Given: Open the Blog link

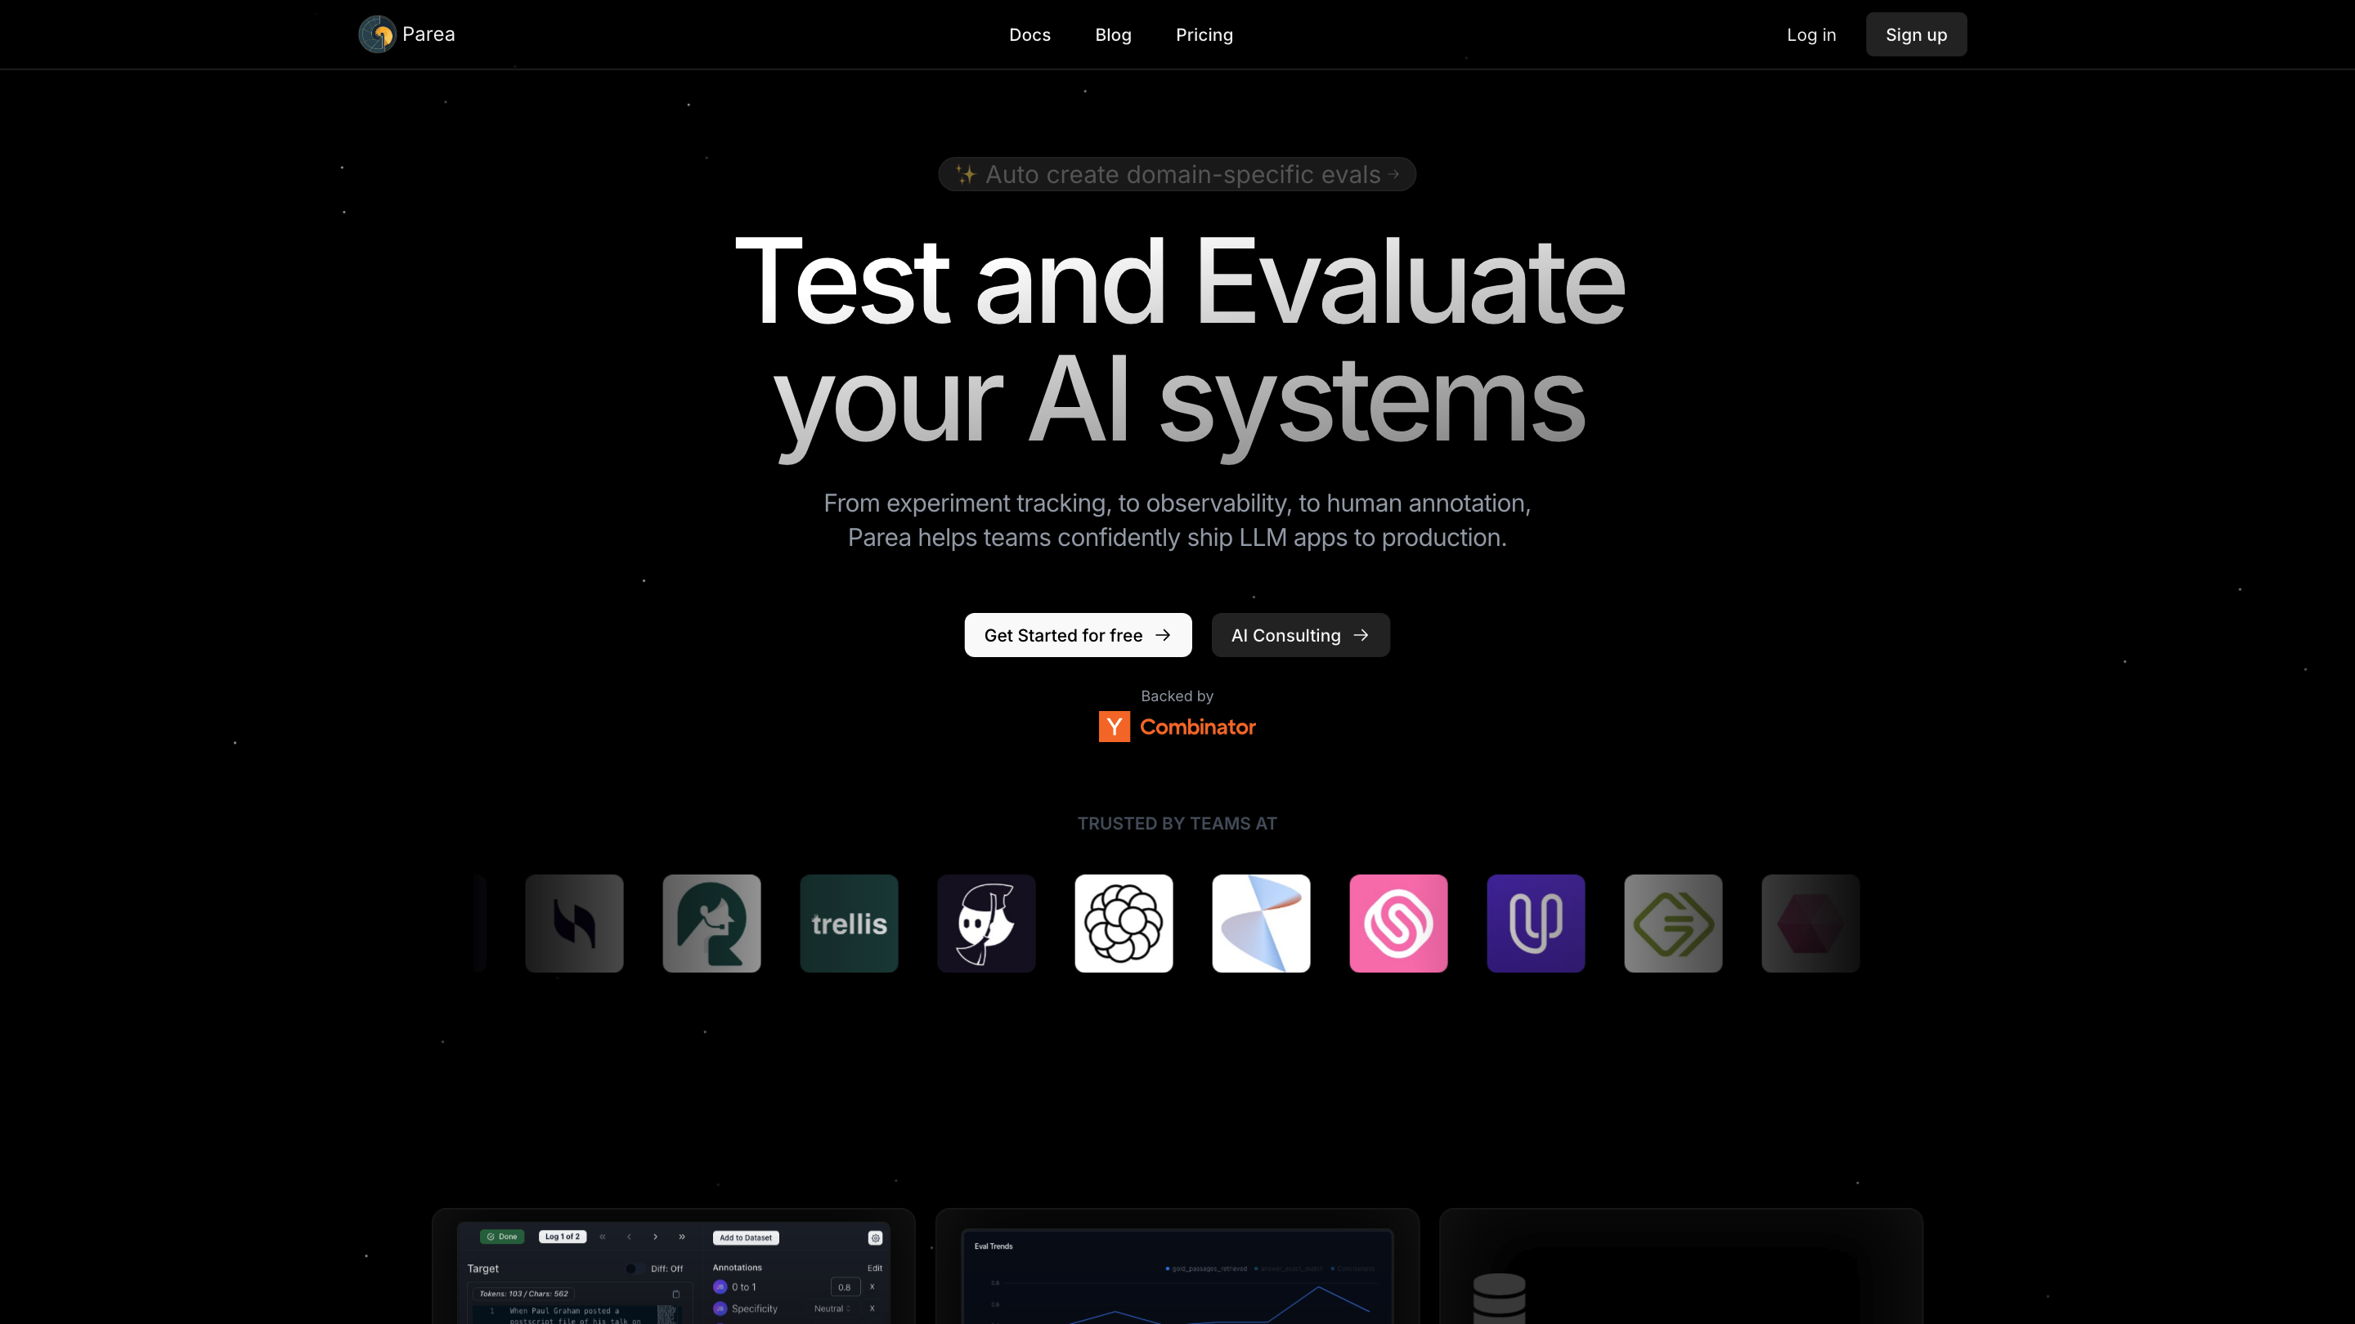Looking at the screenshot, I should coord(1113,34).
